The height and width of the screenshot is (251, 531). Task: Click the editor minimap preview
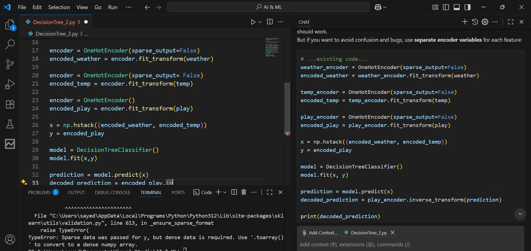tap(273, 47)
